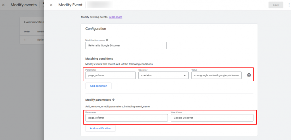291x140 pixels.
Task: Remove the page_referrer matching condition
Action: pyautogui.click(x=249, y=75)
